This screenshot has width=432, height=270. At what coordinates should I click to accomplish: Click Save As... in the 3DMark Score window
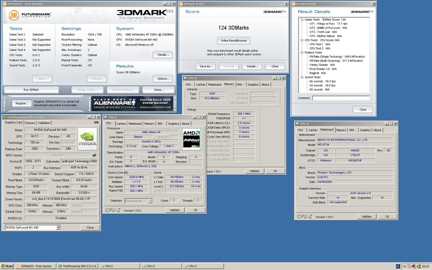click(x=206, y=66)
